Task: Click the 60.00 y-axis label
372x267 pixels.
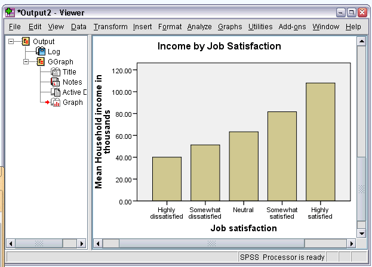Action: tap(124, 136)
